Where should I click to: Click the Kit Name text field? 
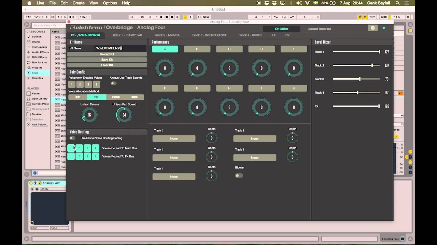pyautogui.click(x=120, y=48)
